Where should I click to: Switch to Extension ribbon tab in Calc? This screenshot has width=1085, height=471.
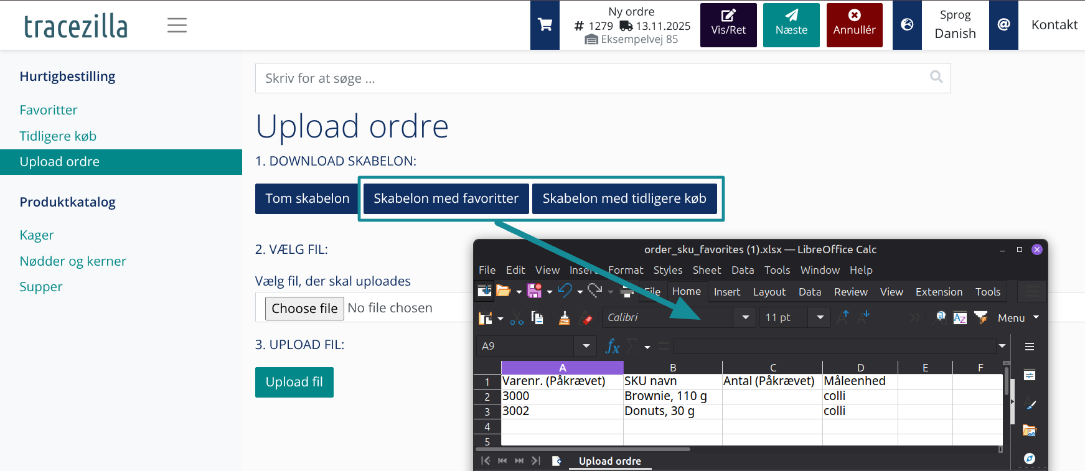(x=939, y=292)
